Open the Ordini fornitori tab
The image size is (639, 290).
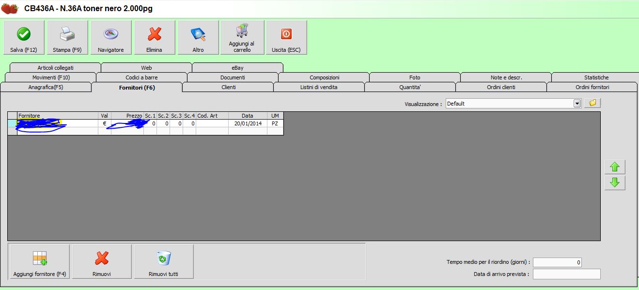592,87
